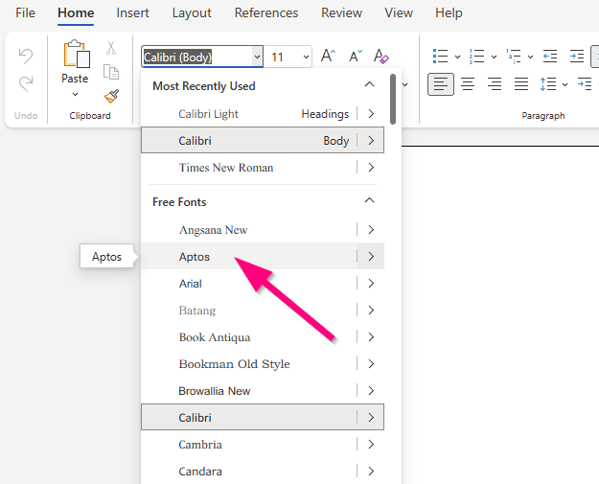Image resolution: width=599 pixels, height=484 pixels.
Task: Open the References tab
Action: click(266, 13)
